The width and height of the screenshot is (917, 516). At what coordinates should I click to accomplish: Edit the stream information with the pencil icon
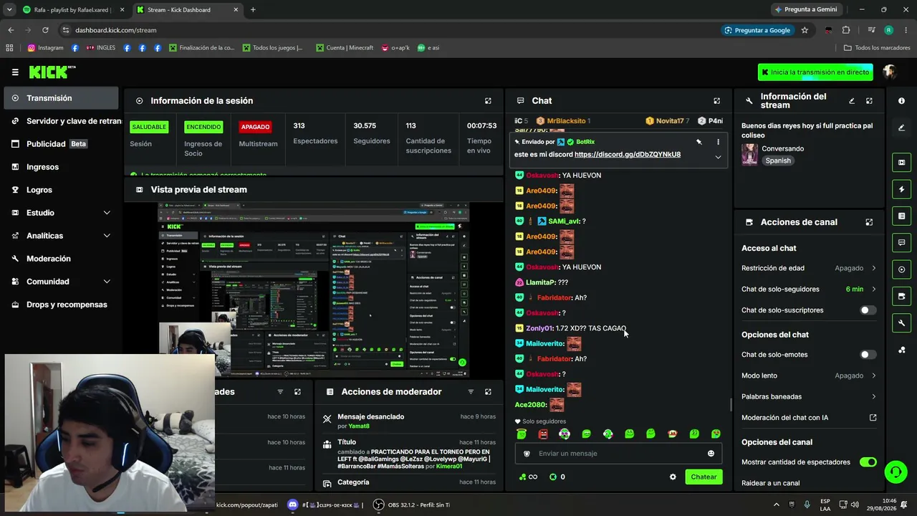click(852, 101)
